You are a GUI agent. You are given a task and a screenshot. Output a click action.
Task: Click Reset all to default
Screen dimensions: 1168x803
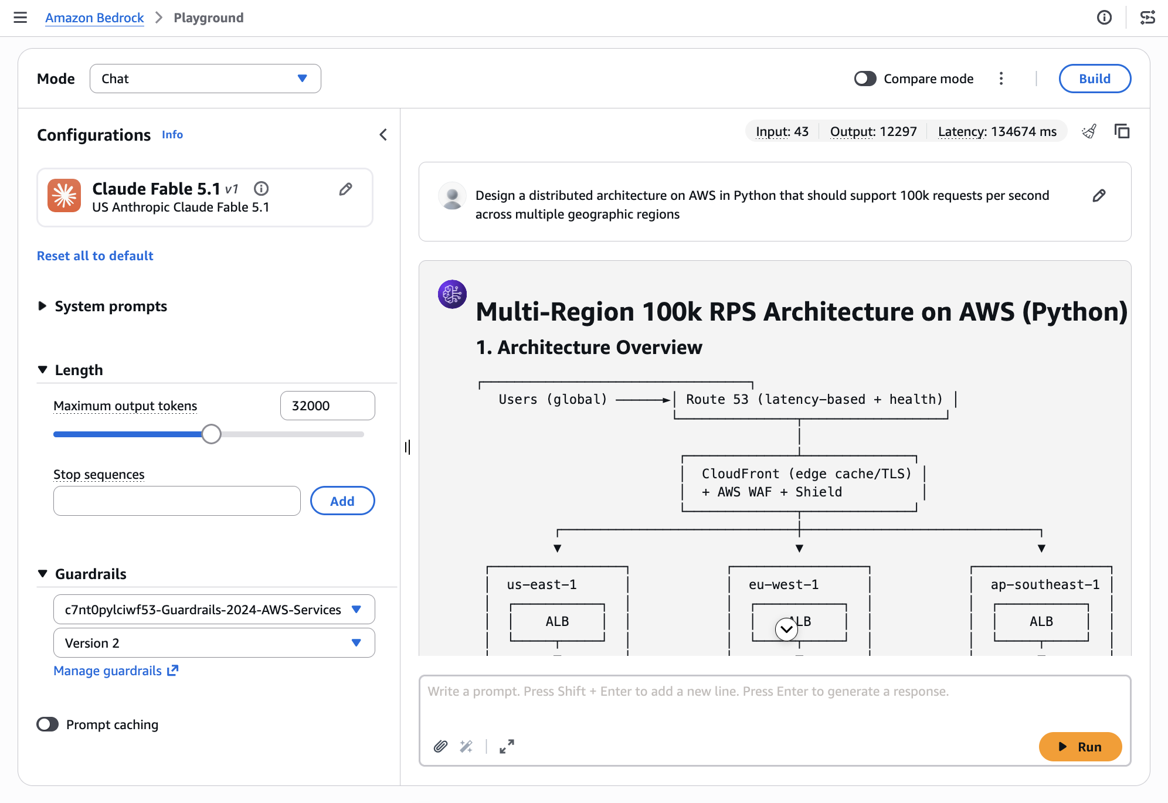point(95,256)
